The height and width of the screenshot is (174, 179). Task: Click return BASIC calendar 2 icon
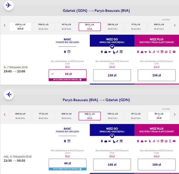pos(69,141)
